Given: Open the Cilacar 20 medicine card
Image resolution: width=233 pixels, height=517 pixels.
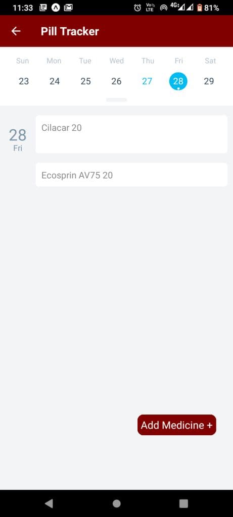Looking at the screenshot, I should click(x=131, y=134).
